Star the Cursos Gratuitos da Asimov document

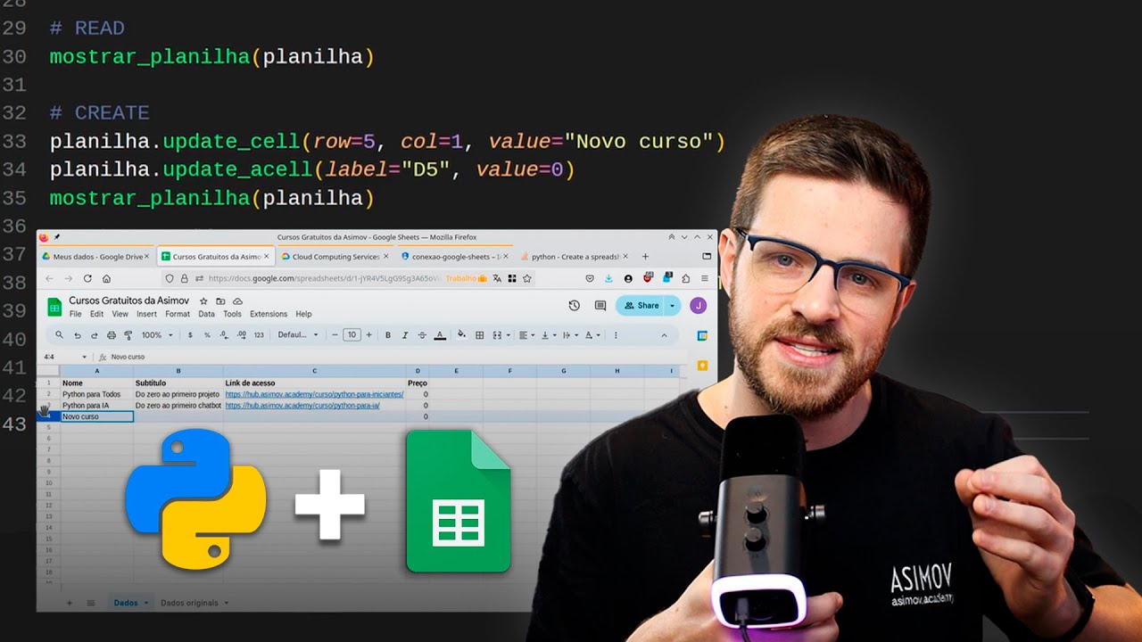coord(203,301)
